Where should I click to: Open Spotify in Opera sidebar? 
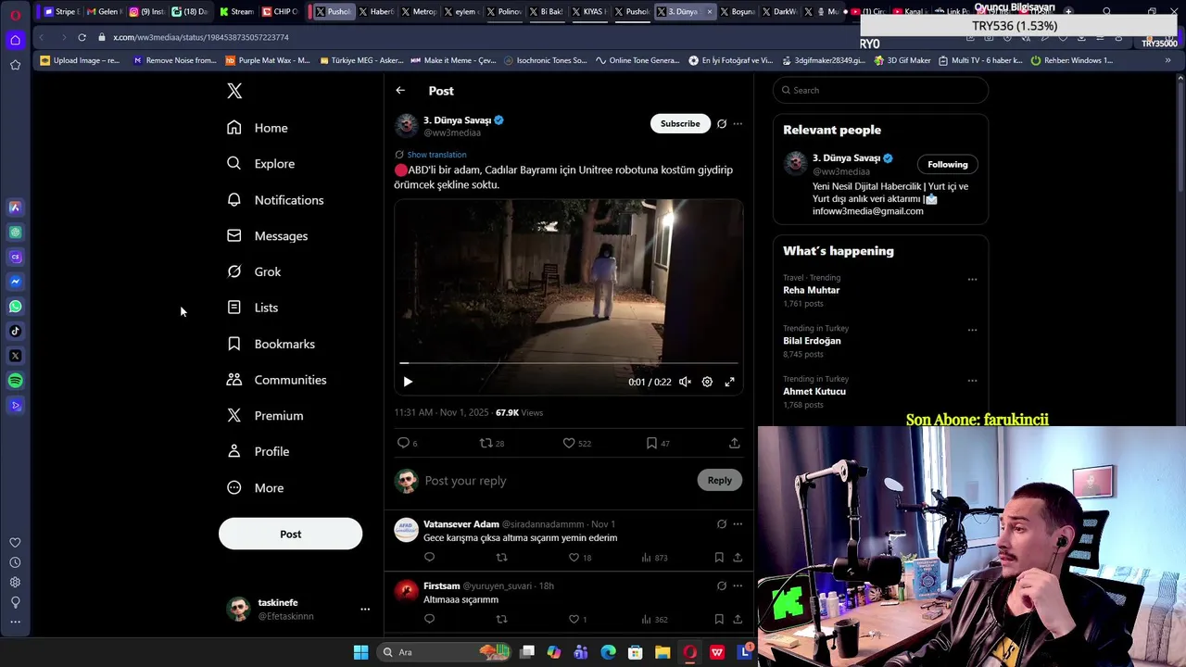15,381
